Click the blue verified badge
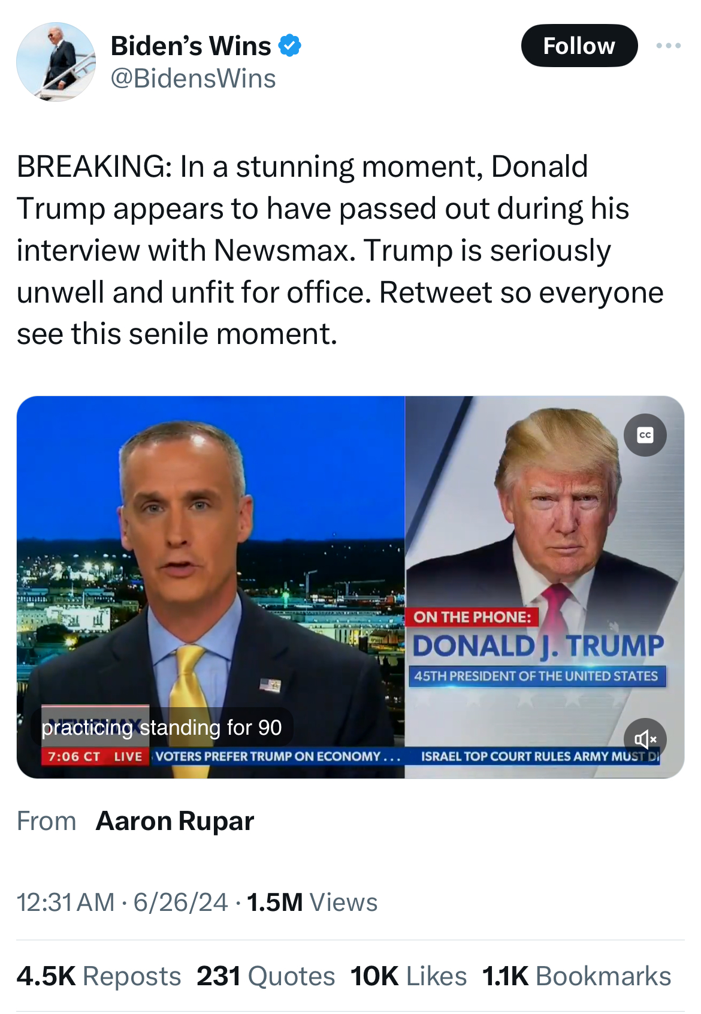The image size is (701, 1014). (290, 46)
